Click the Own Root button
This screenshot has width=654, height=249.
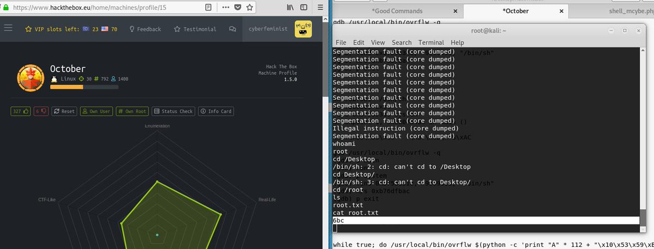pos(132,111)
